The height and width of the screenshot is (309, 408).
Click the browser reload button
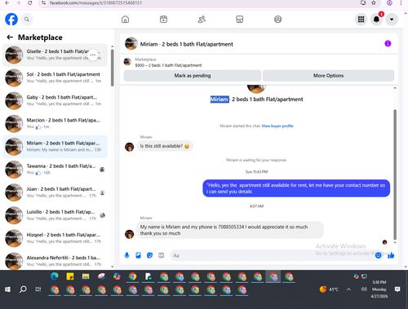tap(29, 2)
